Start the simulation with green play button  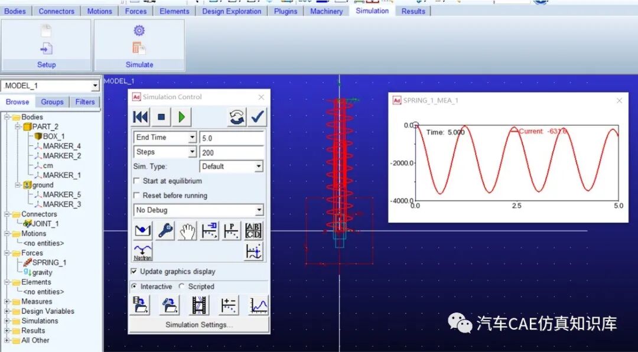click(182, 117)
